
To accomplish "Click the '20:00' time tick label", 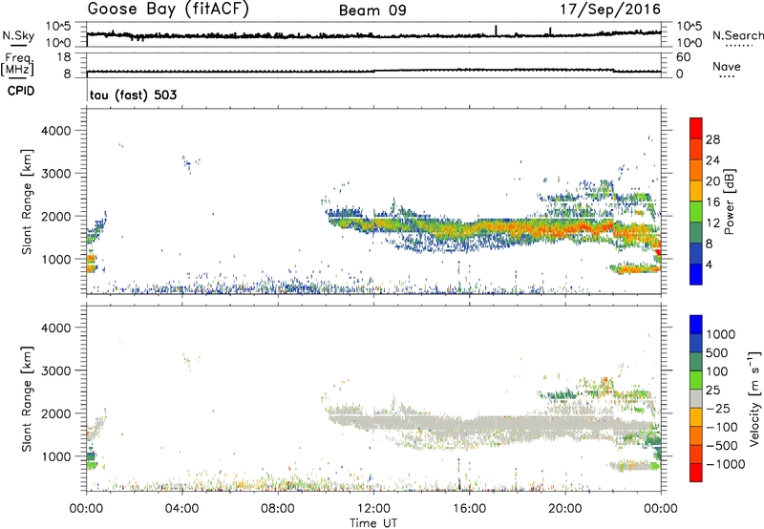I will 564,509.
